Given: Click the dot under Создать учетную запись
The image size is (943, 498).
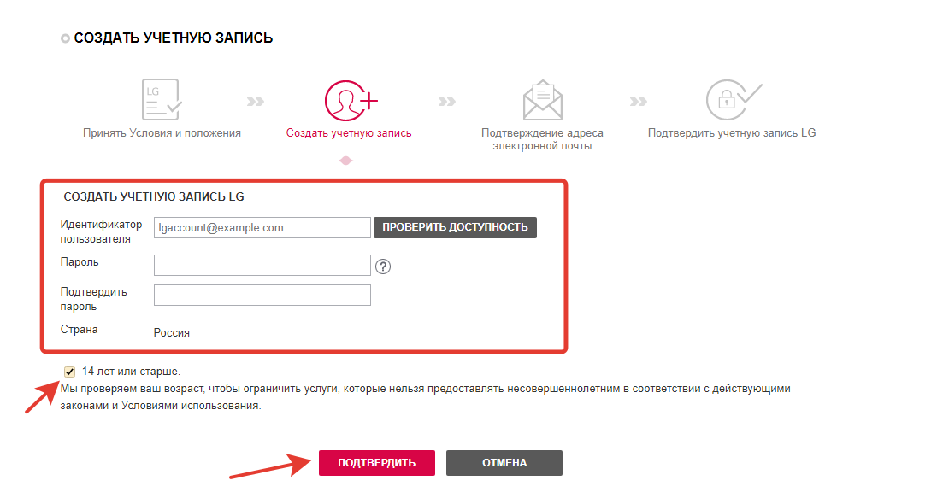Looking at the screenshot, I should point(345,161).
